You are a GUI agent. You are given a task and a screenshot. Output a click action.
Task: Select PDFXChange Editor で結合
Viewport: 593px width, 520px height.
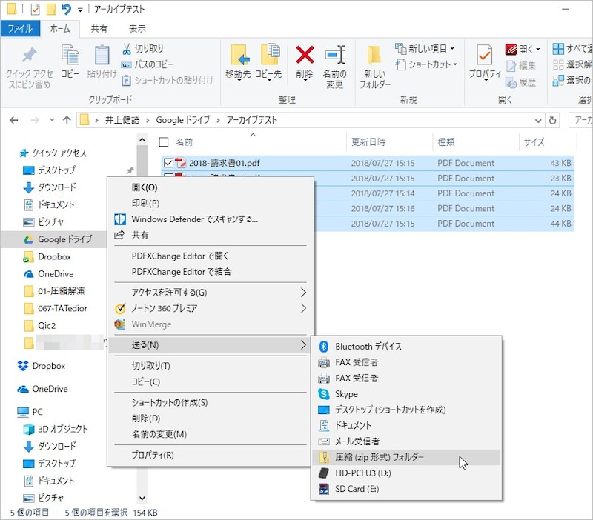point(211,272)
